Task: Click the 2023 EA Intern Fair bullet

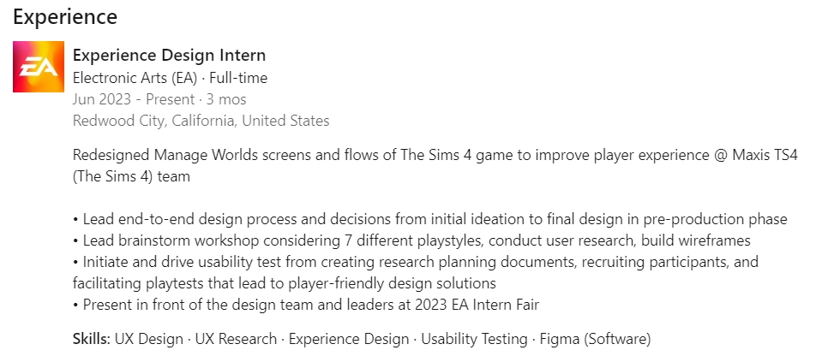Action: pos(306,304)
